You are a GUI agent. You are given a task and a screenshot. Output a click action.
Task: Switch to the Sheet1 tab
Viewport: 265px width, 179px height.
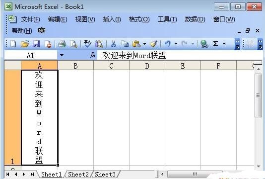(x=52, y=174)
